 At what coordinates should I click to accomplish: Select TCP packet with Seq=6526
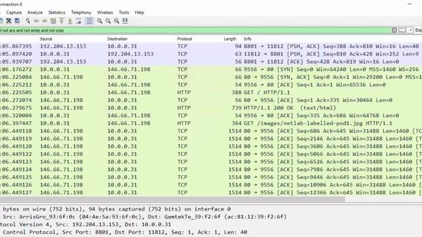pyautogui.click(x=211, y=162)
